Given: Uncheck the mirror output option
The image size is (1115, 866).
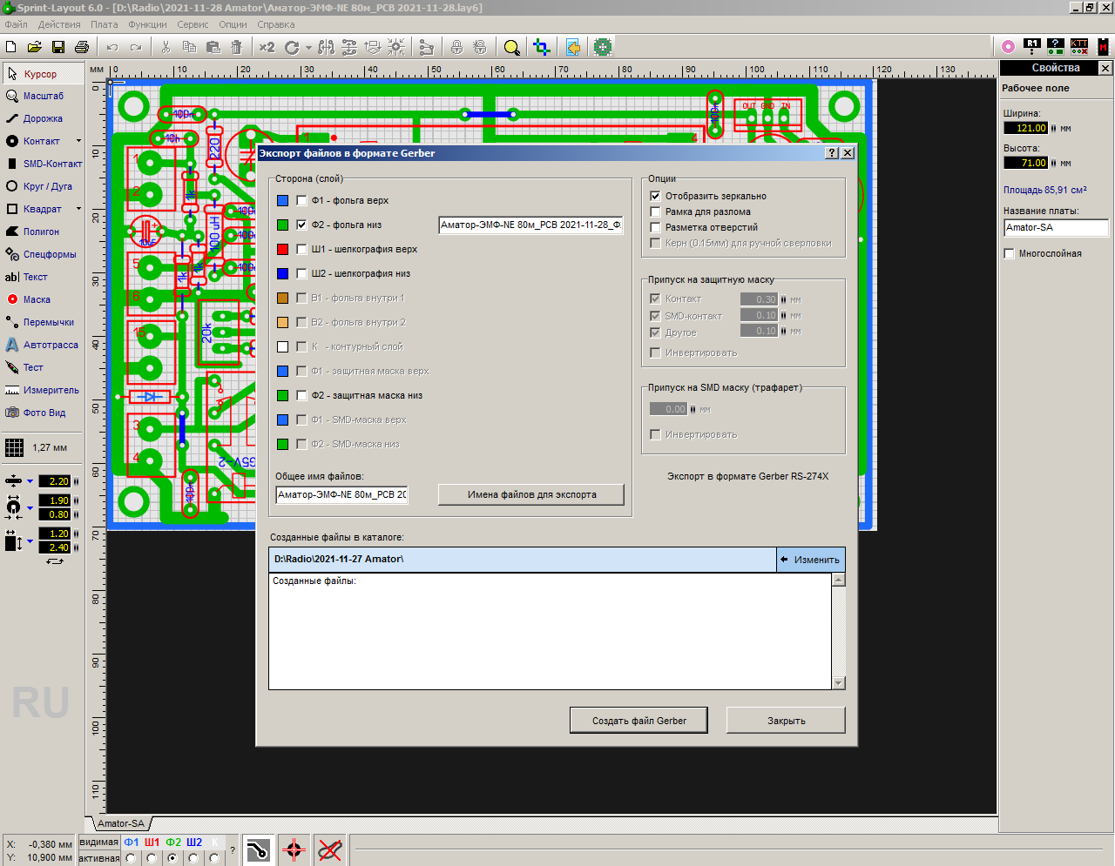Looking at the screenshot, I should tap(655, 196).
